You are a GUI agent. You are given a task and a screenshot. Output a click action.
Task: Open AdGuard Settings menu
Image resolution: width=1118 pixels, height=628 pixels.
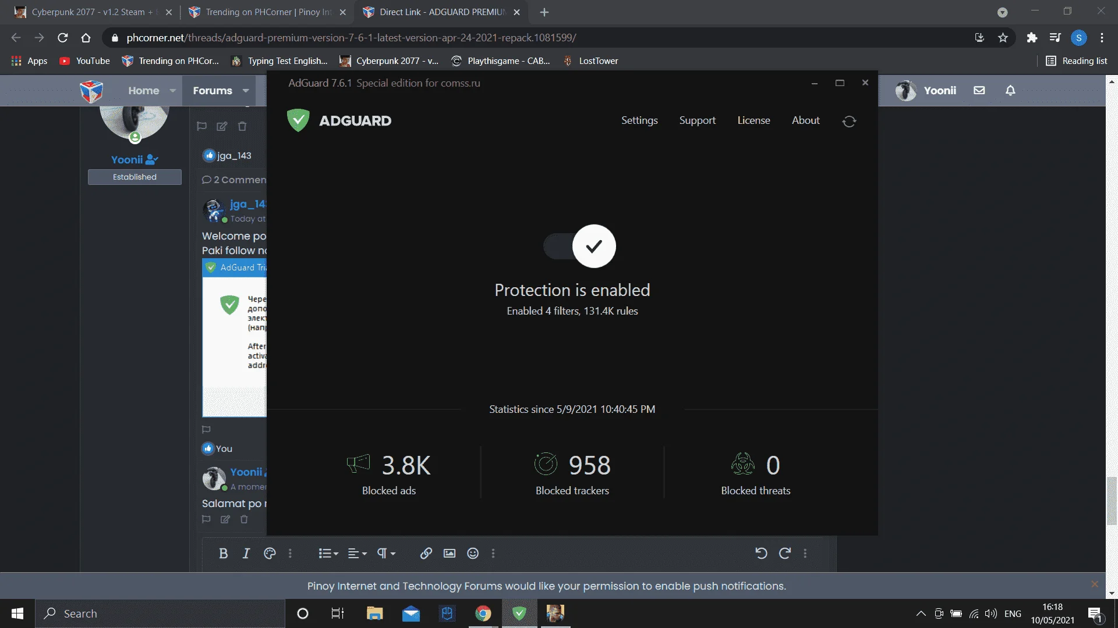point(639,120)
